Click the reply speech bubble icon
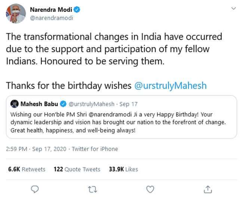The image size is (243, 199). 35,189
